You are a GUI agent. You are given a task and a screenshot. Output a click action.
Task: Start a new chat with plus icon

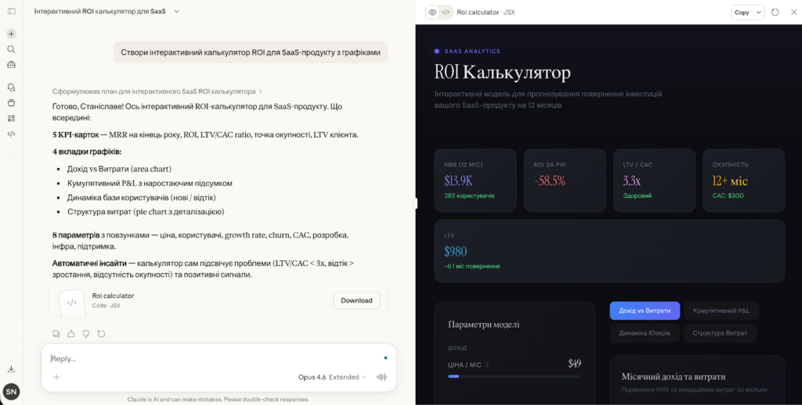click(x=11, y=34)
